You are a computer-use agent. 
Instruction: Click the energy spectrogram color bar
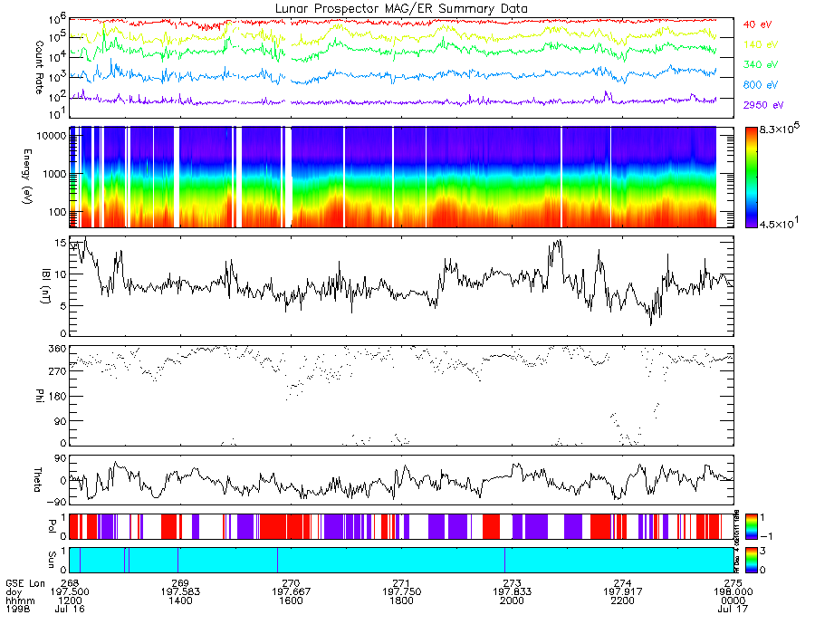[752, 178]
